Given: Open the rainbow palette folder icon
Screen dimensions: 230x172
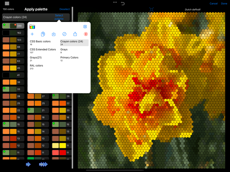Looking at the screenshot, I should (32, 27).
